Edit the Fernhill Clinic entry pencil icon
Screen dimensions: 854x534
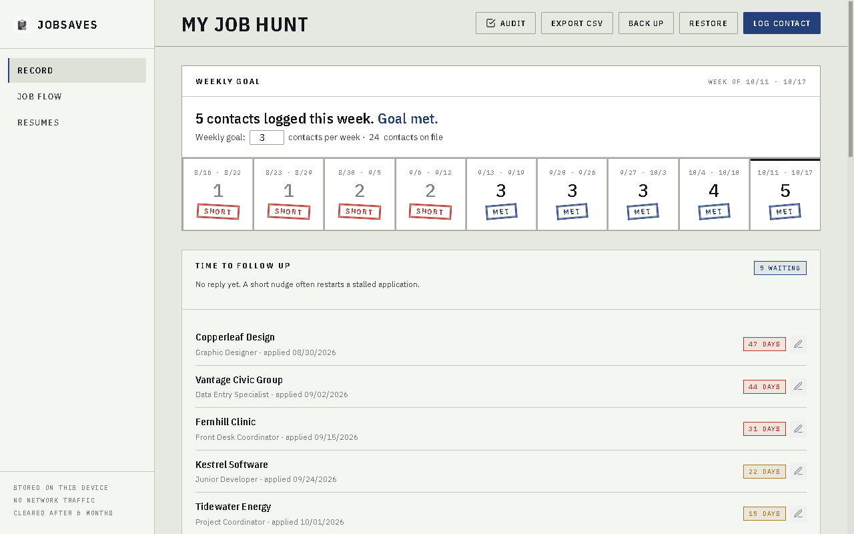(798, 429)
